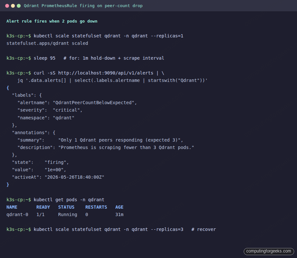Click the 'sleep 95' command line
Image resolution: width=297 pixels, height=258 pixels.
(85, 58)
